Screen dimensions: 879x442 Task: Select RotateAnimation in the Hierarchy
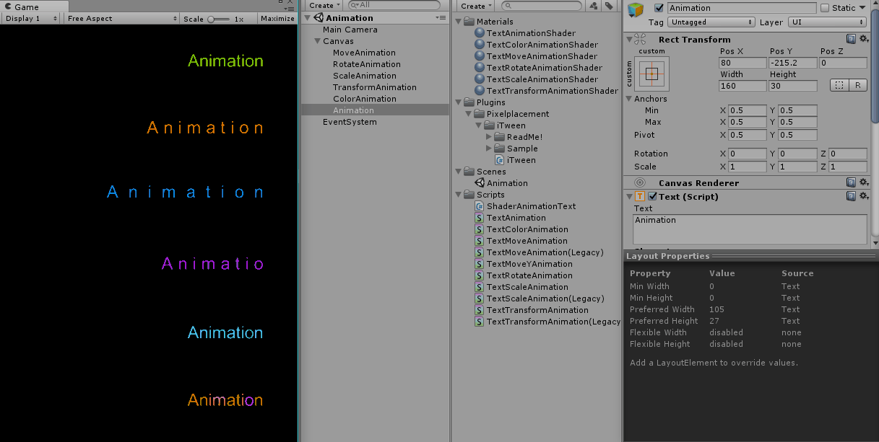pyautogui.click(x=366, y=64)
